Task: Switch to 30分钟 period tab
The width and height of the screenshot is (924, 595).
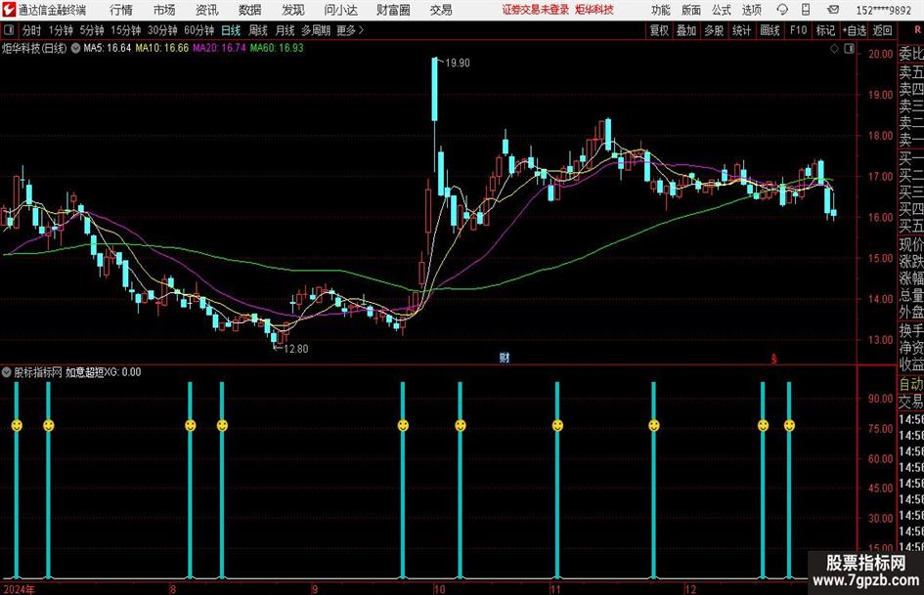Action: tap(162, 30)
